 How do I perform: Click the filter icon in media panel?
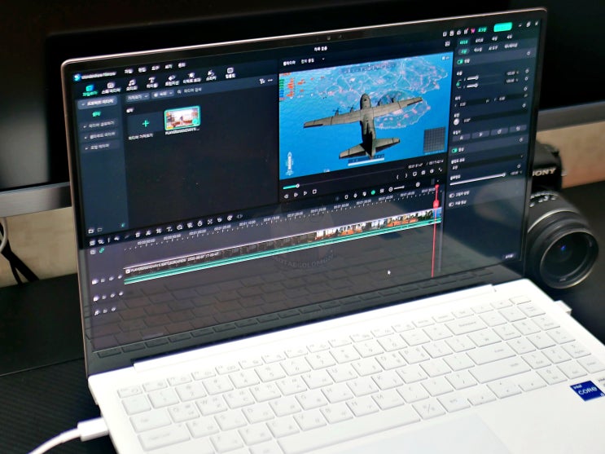(262, 82)
